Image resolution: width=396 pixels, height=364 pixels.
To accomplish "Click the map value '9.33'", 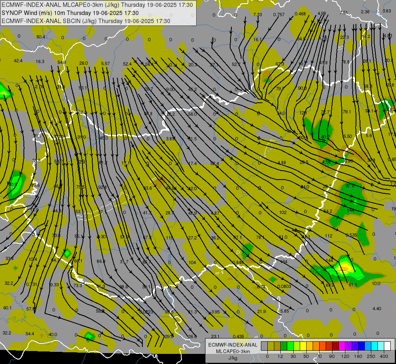I will [54, 285].
